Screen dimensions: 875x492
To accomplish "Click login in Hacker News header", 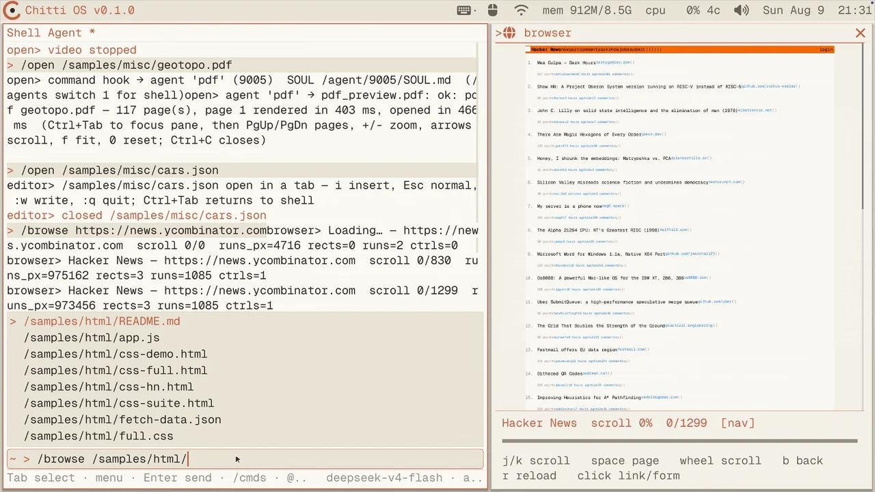I will tap(826, 49).
